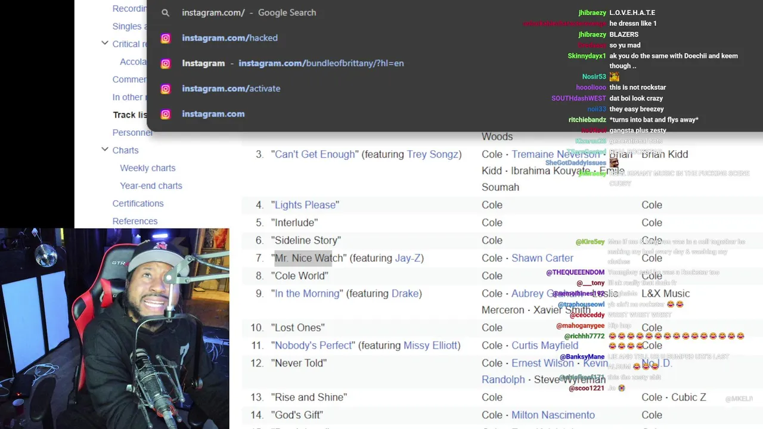This screenshot has width=763, height=429.
Task: Click chat username ritchiebandz
Action: (587, 120)
